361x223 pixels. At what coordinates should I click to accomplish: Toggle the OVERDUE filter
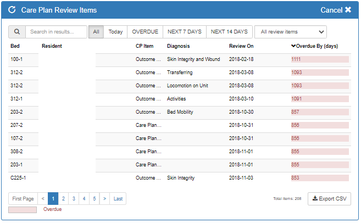pyautogui.click(x=145, y=32)
